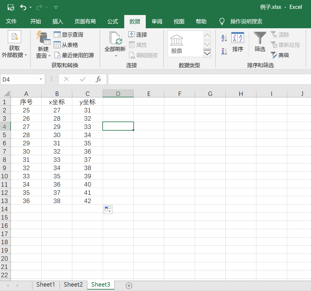The width and height of the screenshot is (311, 291).
Task: Click the 连接 button in ribbon
Action: click(138, 35)
